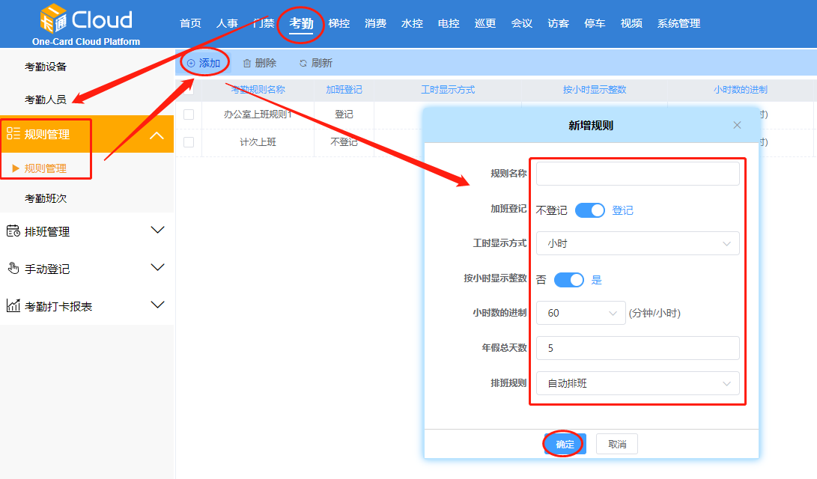The height and width of the screenshot is (479, 817).
Task: Click the 添加 (add) plus icon
Action: click(191, 64)
